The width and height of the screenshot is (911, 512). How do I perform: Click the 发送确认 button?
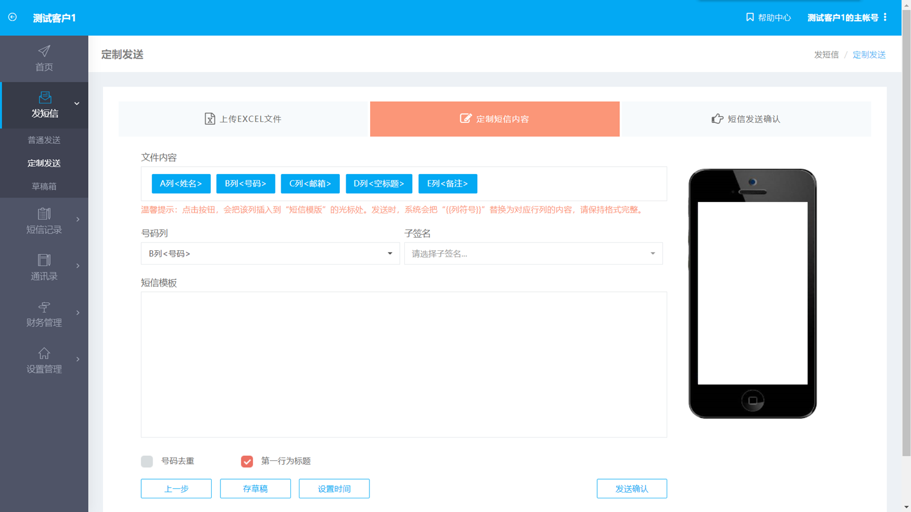pyautogui.click(x=631, y=489)
